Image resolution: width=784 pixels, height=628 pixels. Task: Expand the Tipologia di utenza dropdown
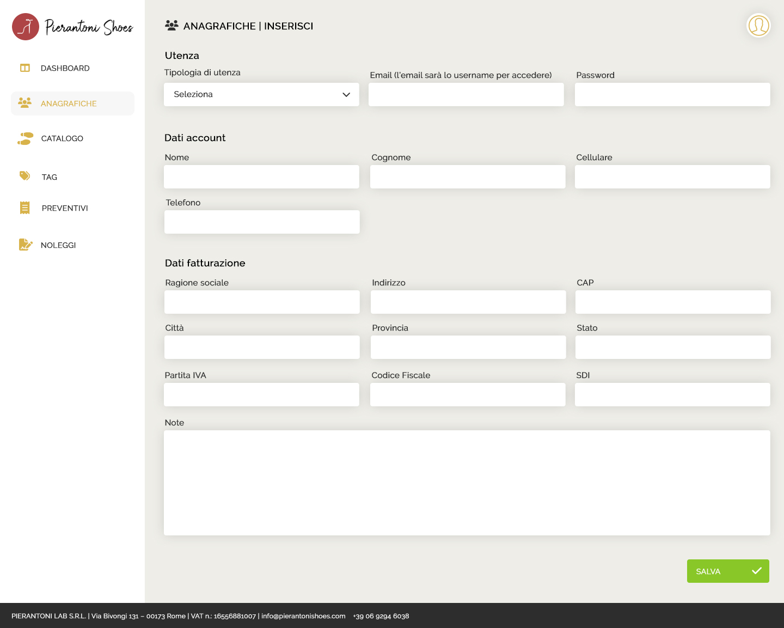(261, 94)
